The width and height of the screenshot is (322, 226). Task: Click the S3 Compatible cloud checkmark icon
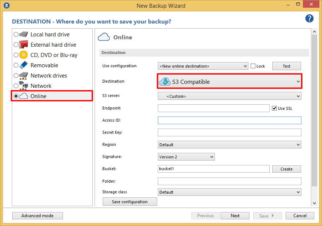[x=165, y=82]
